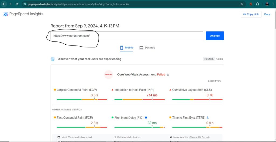The image size is (276, 142).
Task: Select the This URL toggle
Action: pos(209,59)
